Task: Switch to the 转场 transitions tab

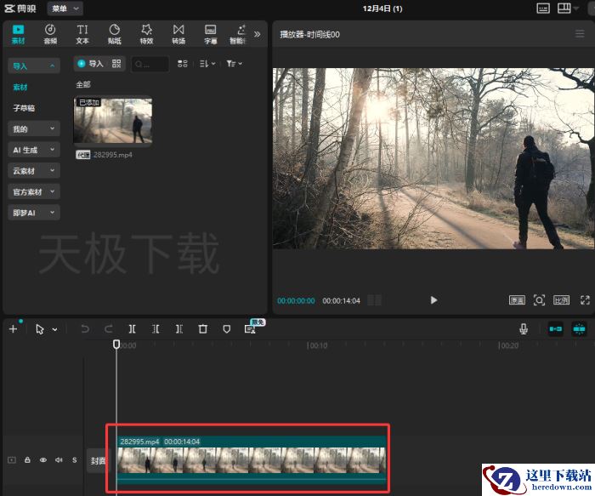Action: click(x=178, y=34)
